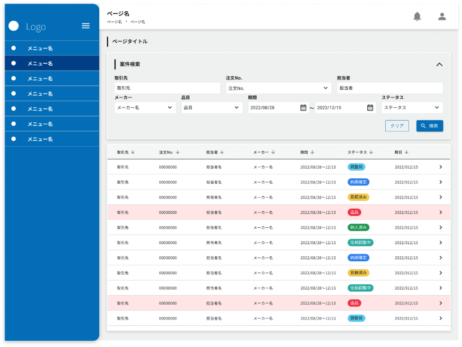Toggle the hamburger menu in sidebar
The image size is (462, 347).
click(86, 26)
